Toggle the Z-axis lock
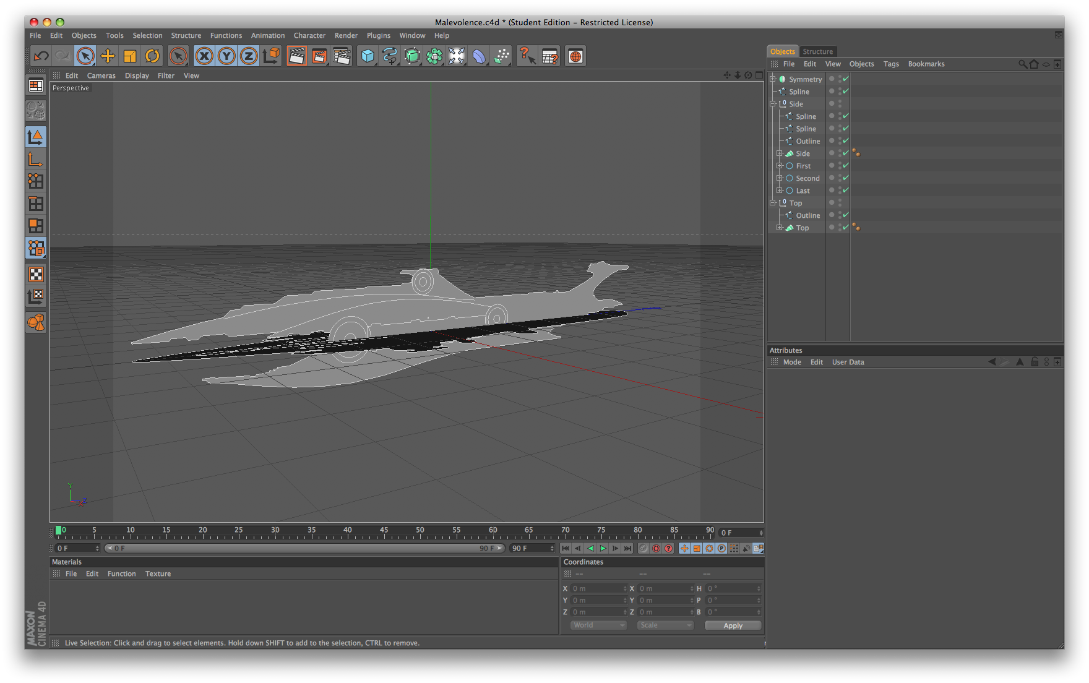1089x683 pixels. tap(249, 56)
